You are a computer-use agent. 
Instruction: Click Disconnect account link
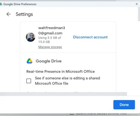90,37
